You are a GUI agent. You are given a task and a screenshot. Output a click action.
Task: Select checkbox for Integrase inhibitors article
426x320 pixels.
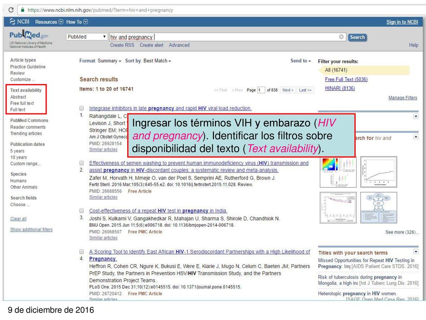click(x=82, y=108)
